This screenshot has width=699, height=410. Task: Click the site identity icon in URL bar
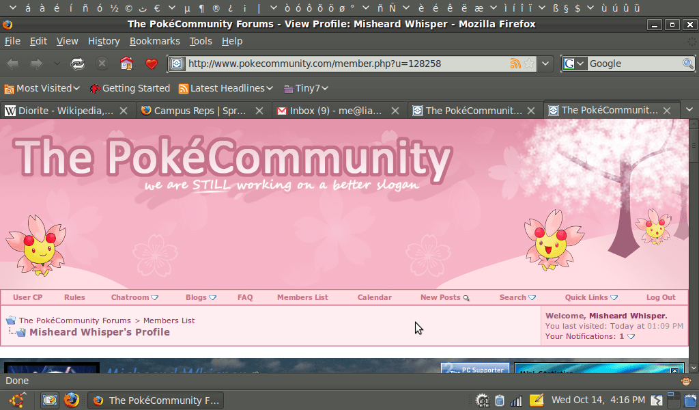tap(177, 64)
